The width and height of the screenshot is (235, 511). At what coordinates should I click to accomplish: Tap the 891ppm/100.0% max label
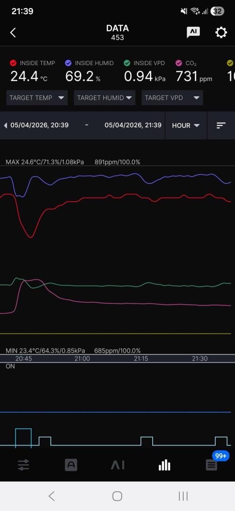click(117, 162)
